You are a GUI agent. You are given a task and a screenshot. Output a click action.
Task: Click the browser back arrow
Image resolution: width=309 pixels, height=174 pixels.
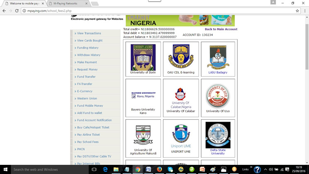click(4, 11)
